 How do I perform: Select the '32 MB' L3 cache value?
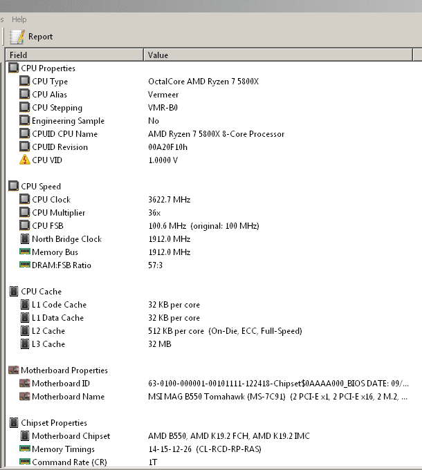(160, 344)
